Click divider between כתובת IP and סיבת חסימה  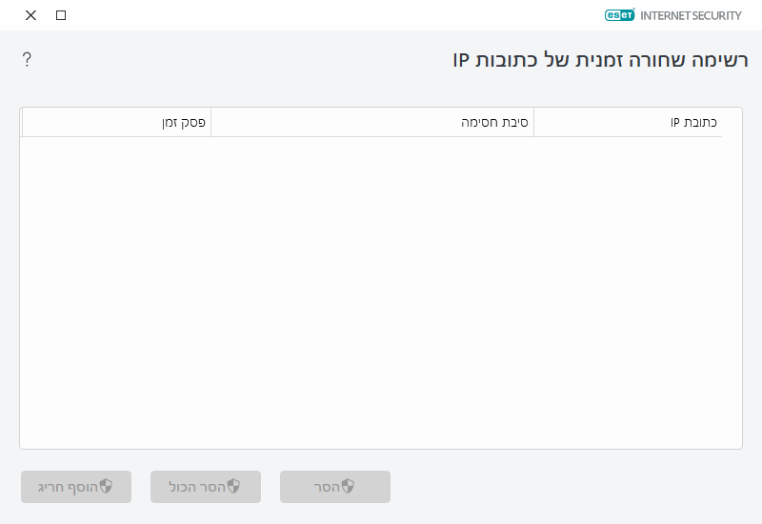point(533,123)
